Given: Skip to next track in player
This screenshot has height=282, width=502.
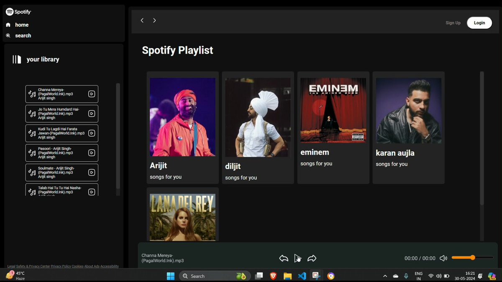Looking at the screenshot, I should click(312, 258).
